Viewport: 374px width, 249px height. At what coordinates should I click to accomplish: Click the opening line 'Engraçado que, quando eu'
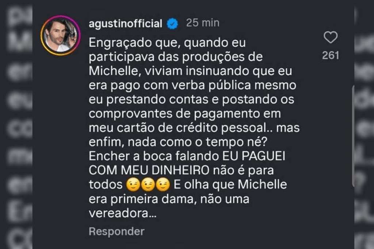(x=167, y=43)
